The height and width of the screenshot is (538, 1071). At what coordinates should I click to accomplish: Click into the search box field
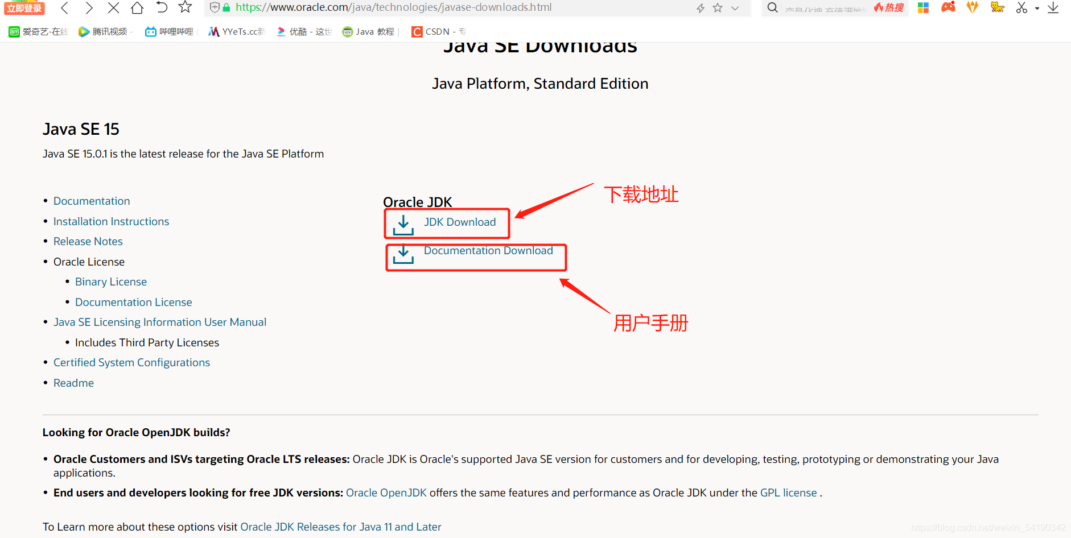tap(825, 9)
